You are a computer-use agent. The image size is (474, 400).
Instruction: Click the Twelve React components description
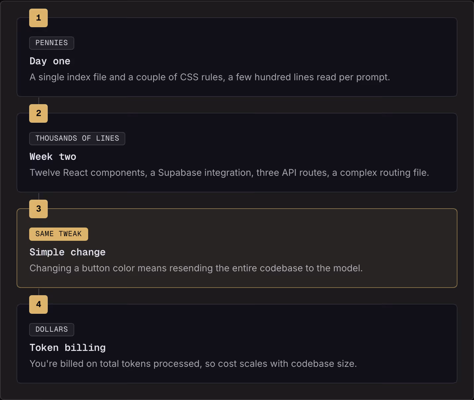click(229, 173)
